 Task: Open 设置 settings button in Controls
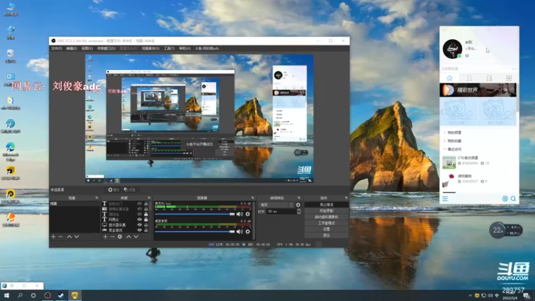pyautogui.click(x=326, y=229)
